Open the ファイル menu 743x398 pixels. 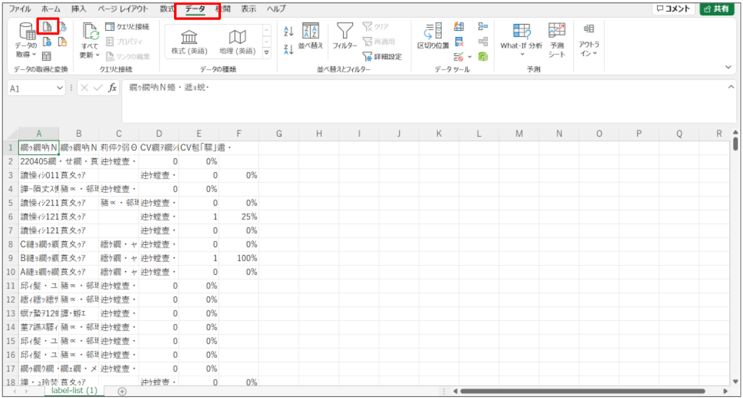coord(20,9)
